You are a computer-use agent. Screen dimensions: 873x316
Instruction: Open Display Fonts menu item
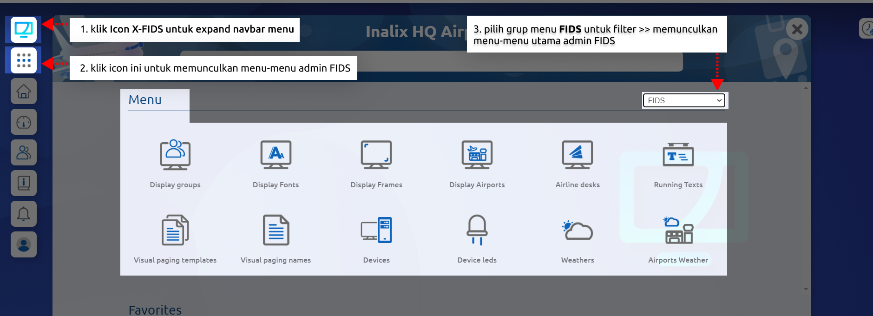pos(276,164)
